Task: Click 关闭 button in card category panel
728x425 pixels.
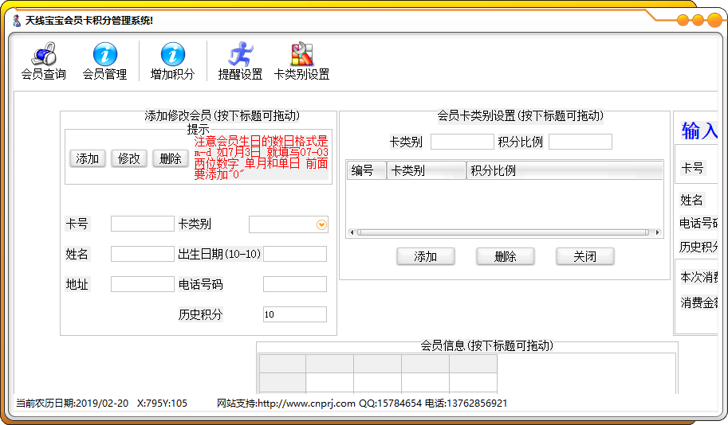Action: point(585,256)
